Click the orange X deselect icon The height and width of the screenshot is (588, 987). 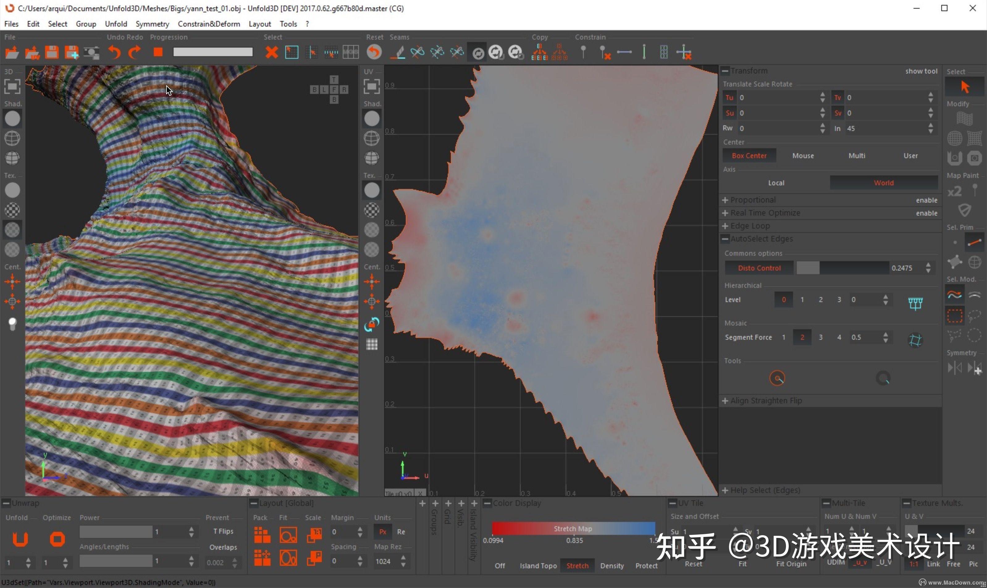point(271,52)
